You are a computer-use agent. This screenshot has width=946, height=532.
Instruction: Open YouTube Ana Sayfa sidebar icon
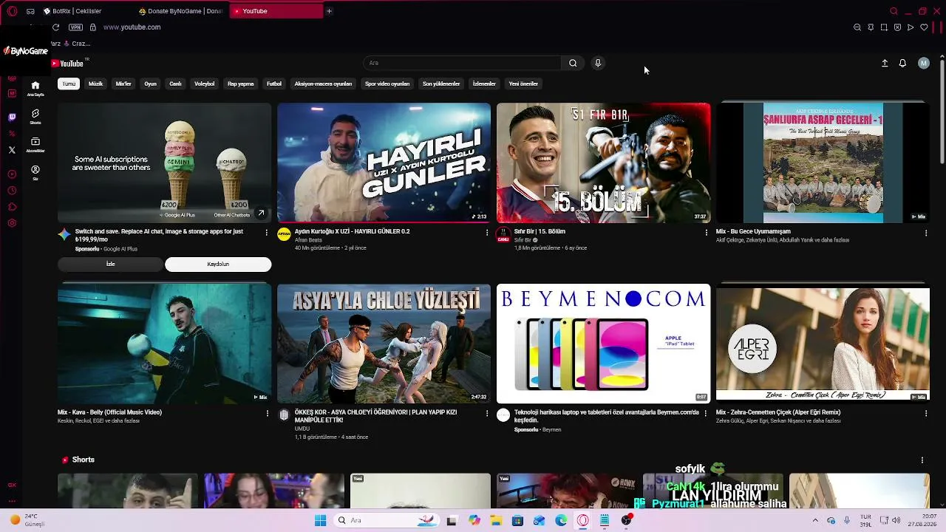35,89
